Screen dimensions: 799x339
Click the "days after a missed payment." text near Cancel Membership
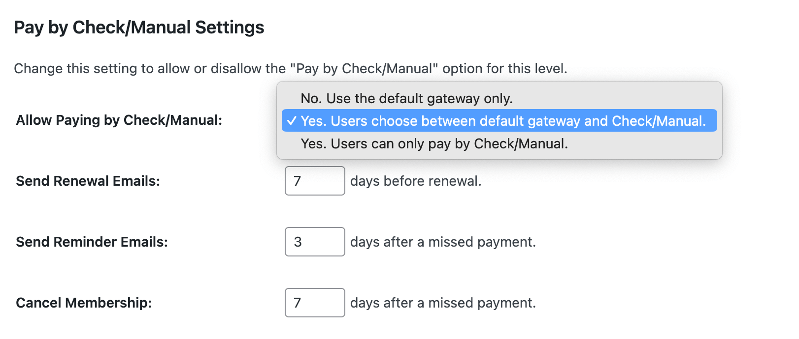[x=443, y=303]
